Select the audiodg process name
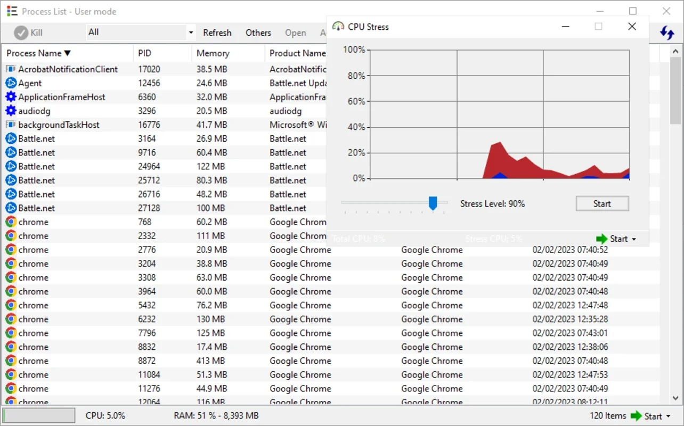This screenshot has height=426, width=684. pos(34,111)
